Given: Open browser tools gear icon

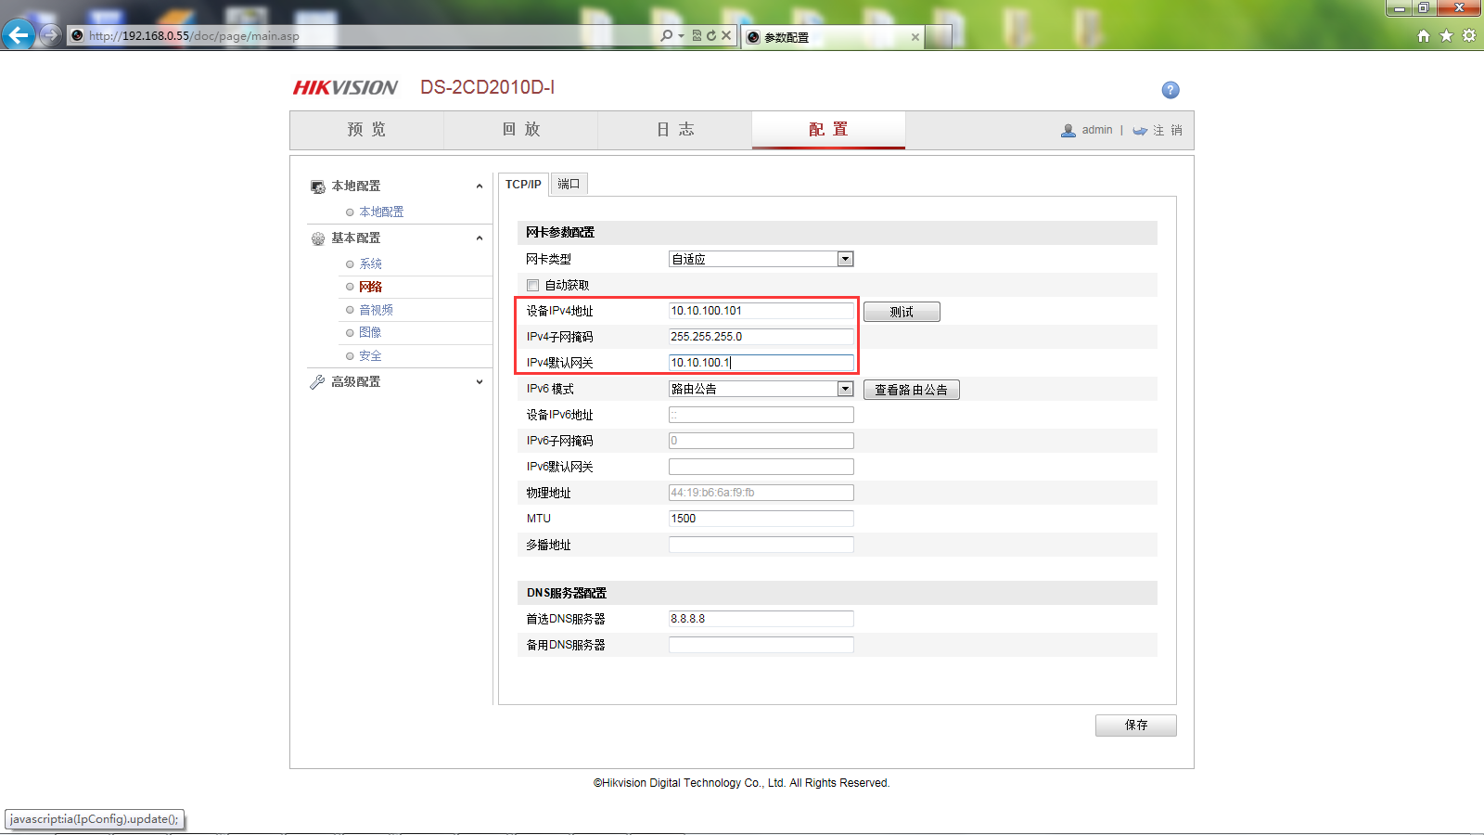Looking at the screenshot, I should coord(1469,36).
